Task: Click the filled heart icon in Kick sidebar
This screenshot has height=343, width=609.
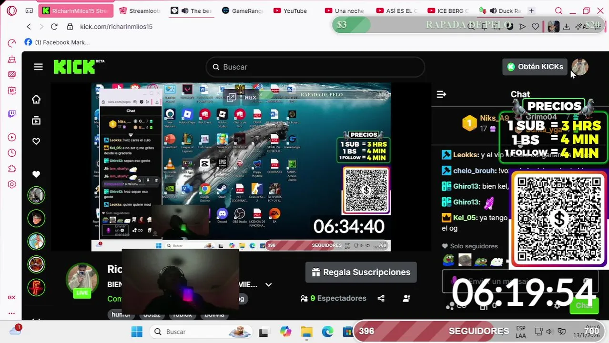Action: point(36,174)
